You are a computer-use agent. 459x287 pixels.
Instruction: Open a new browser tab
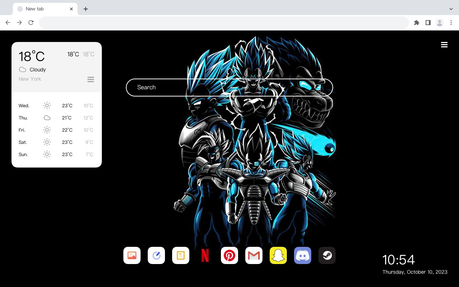coord(85,9)
